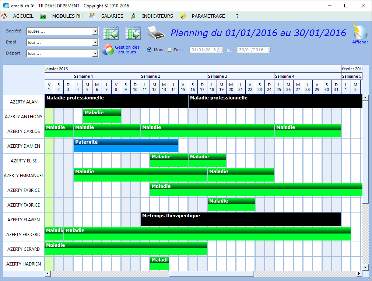Click the color wheel icon
This screenshot has height=281, width=372.
(108, 50)
